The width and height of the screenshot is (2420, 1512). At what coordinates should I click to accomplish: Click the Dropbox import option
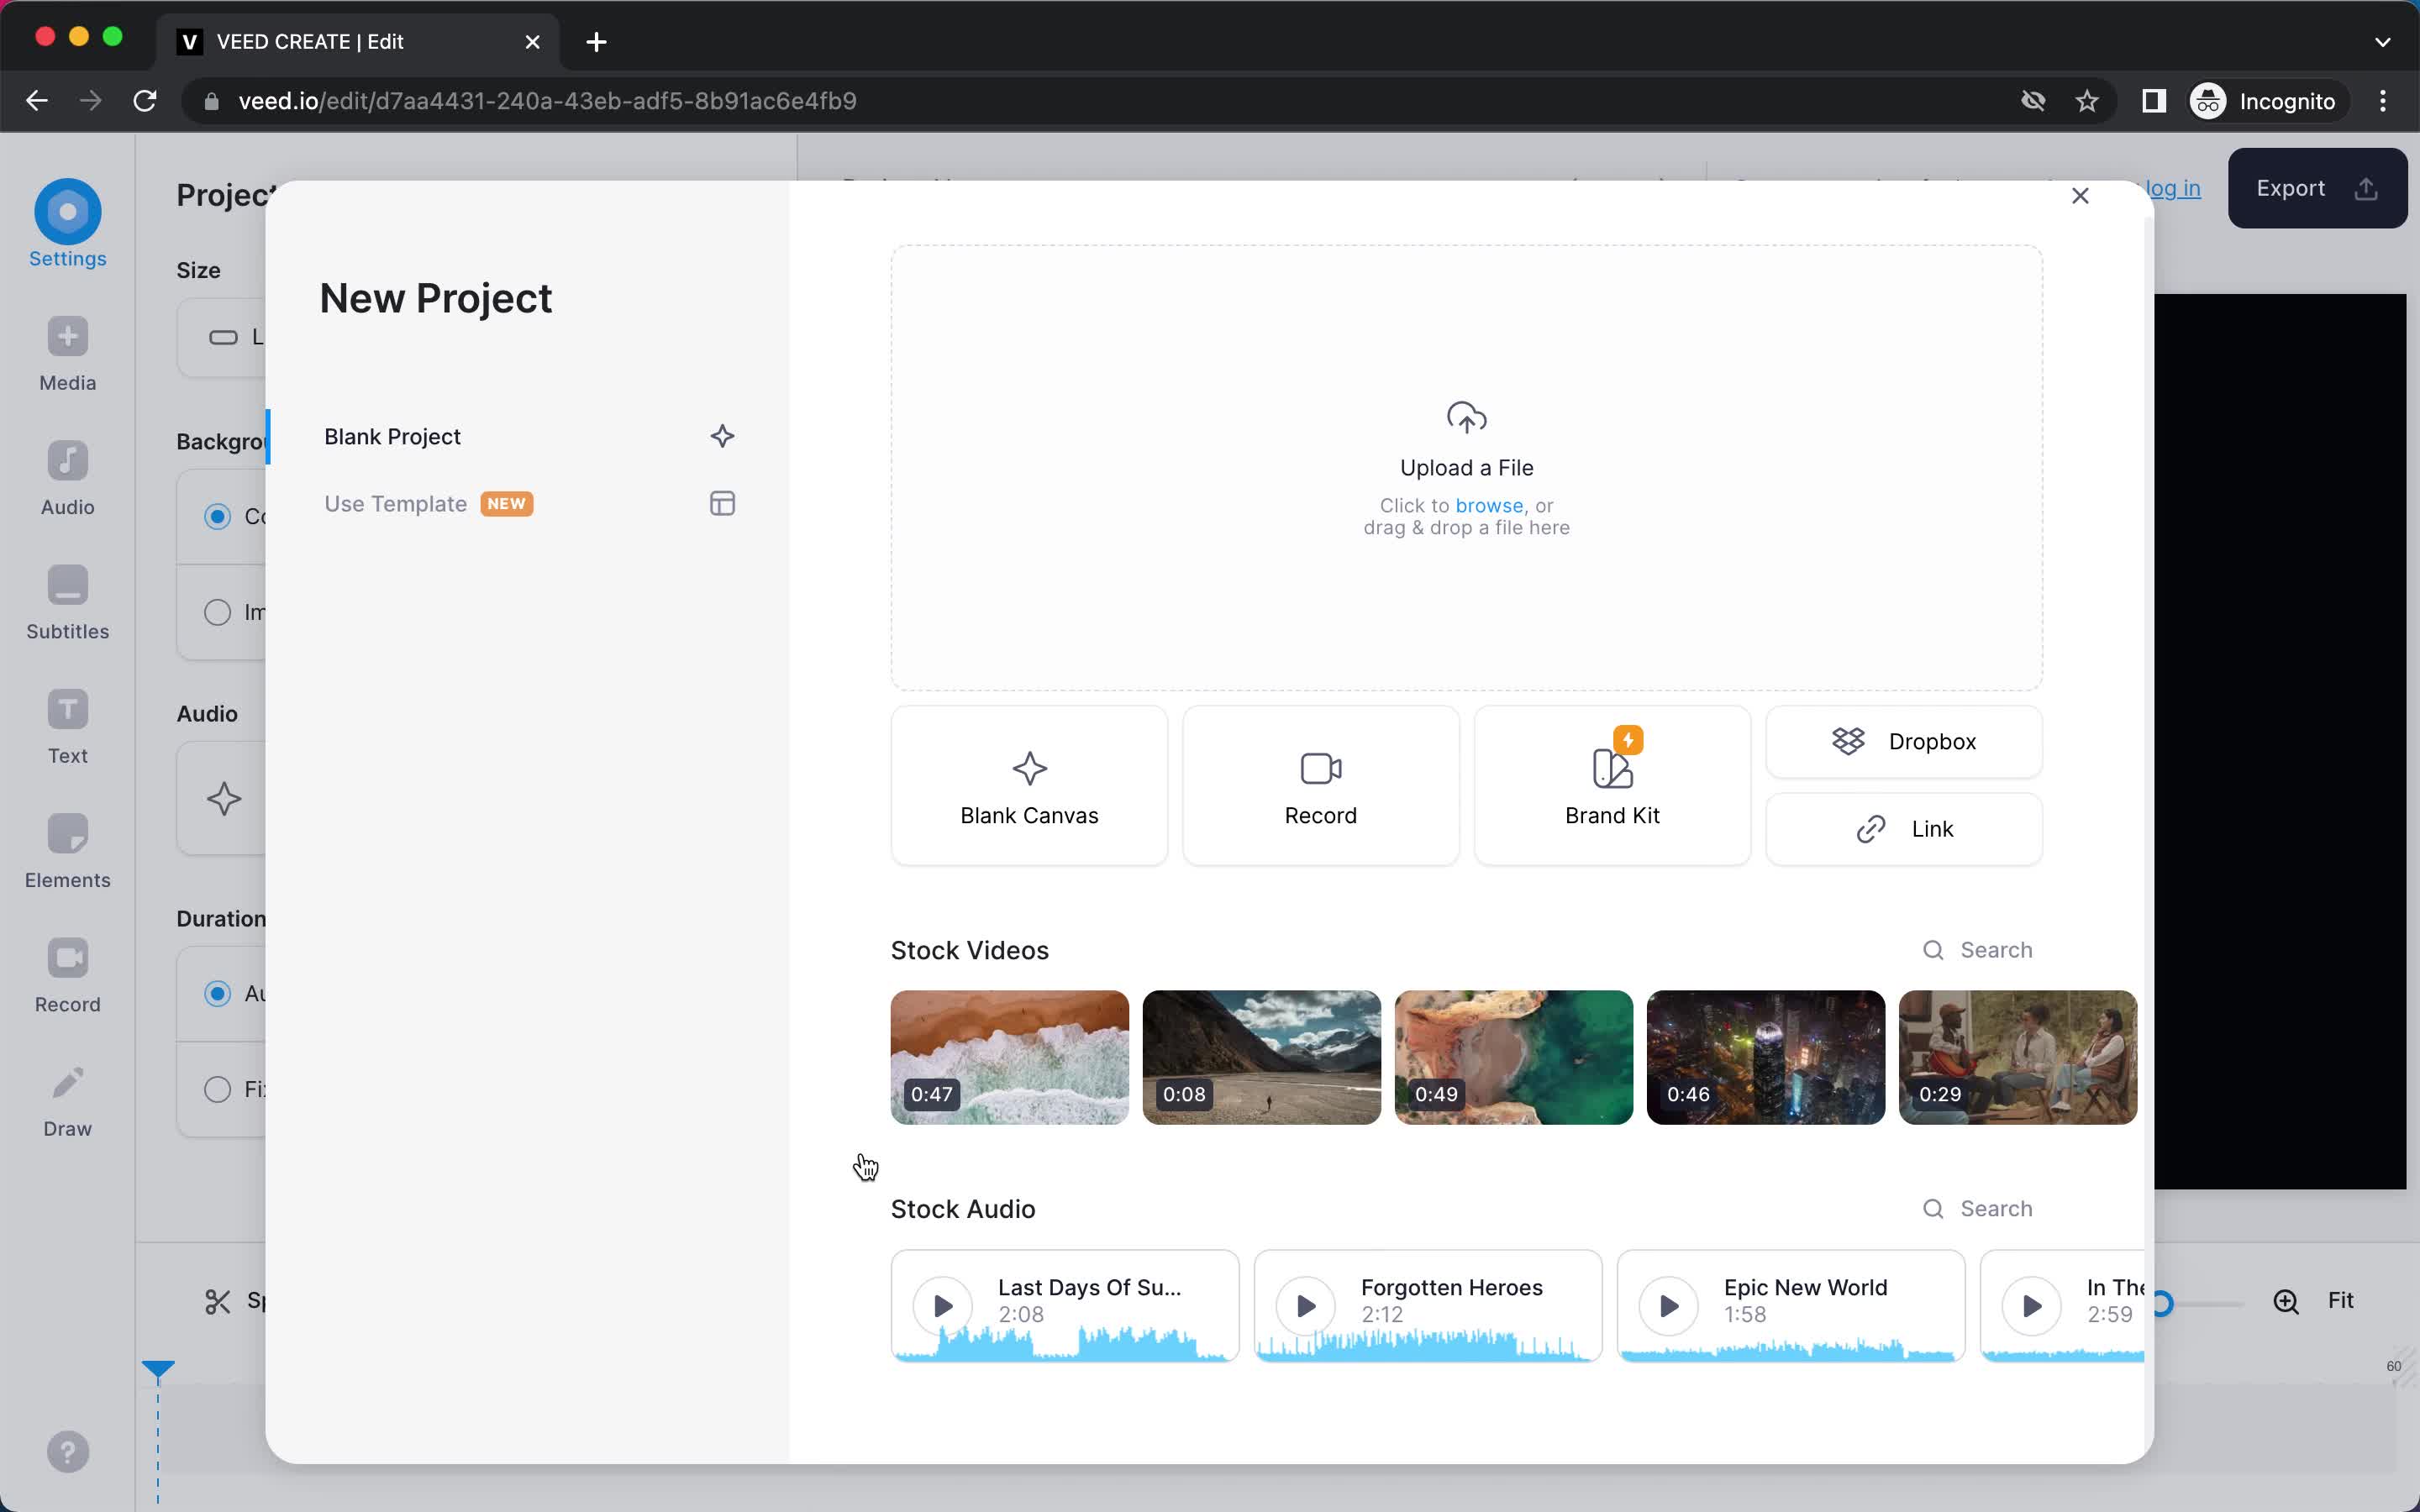[x=1903, y=742]
